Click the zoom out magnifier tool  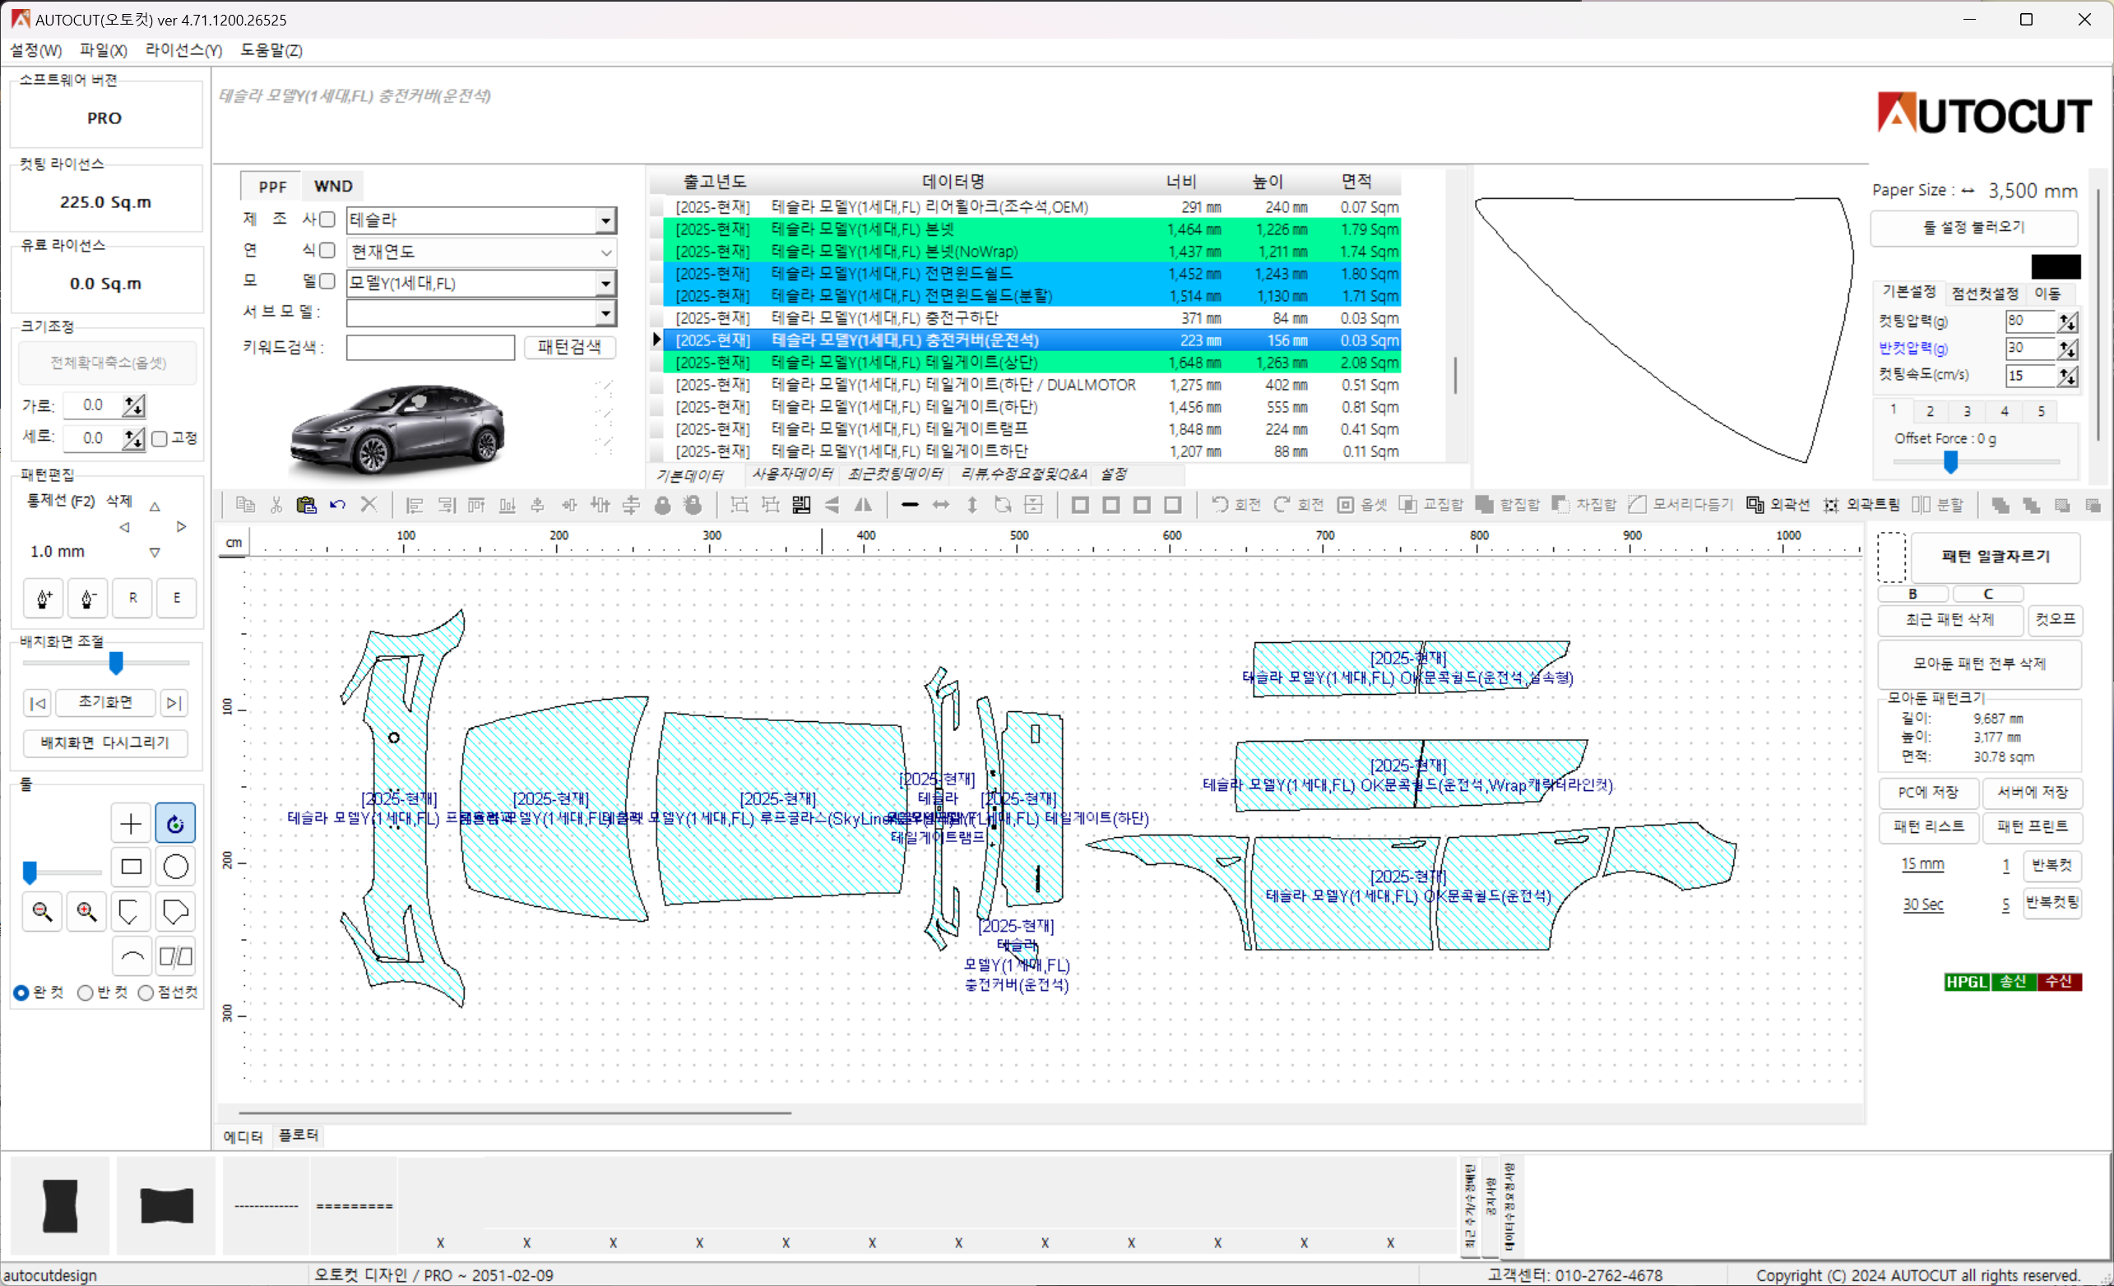pyautogui.click(x=41, y=912)
